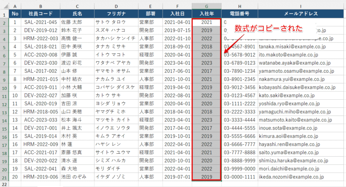This screenshot has width=346, height=187.
Task: Select department cell in 加藤 咲 row
Action: (x=150, y=95)
